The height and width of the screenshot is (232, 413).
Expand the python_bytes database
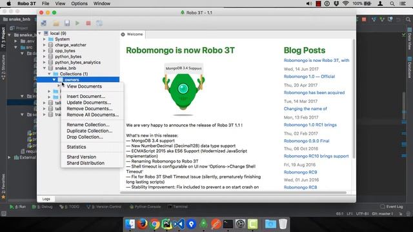click(45, 57)
